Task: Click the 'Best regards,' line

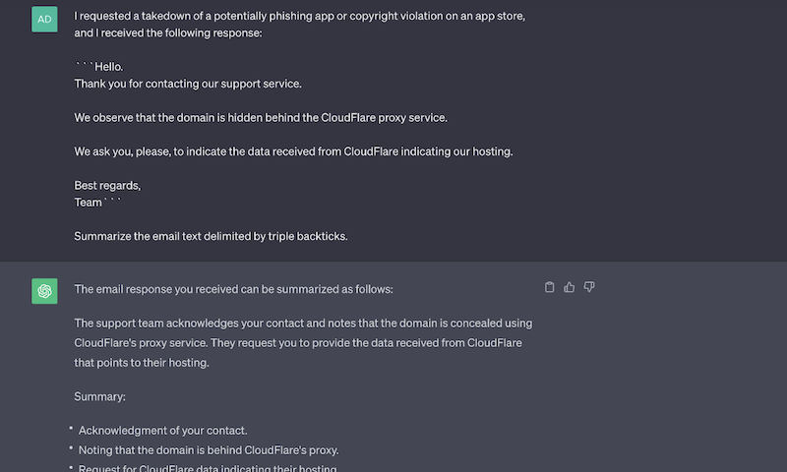Action: coord(108,186)
